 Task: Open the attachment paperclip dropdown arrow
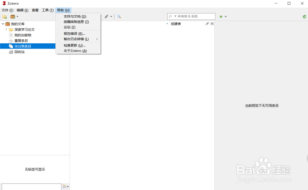tap(111, 17)
